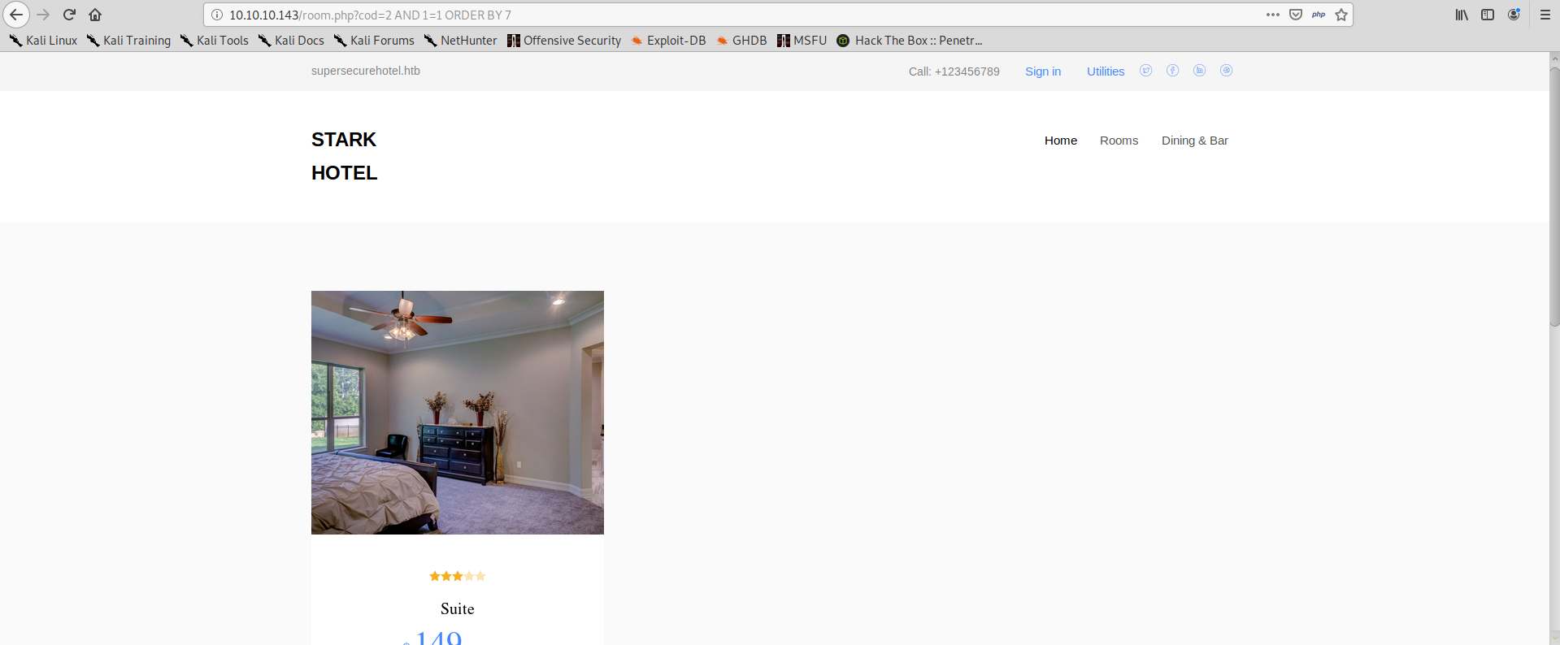Viewport: 1560px width, 645px height.
Task: Open the Library history and bookmarks menu
Action: click(x=1461, y=15)
